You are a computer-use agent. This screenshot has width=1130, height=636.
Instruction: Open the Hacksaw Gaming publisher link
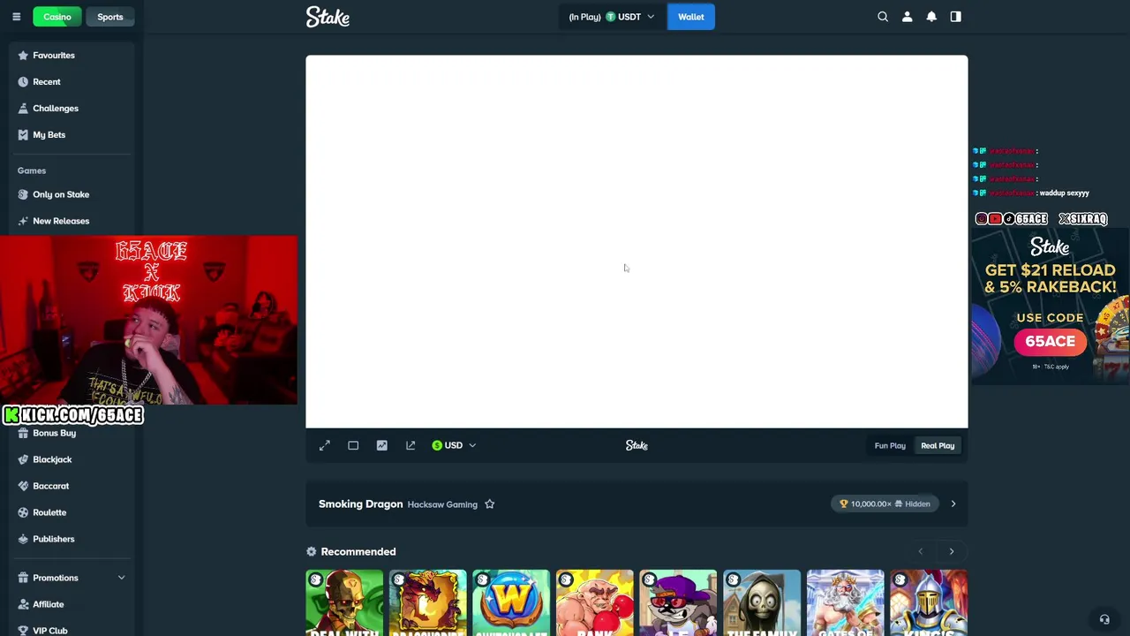pos(442,504)
